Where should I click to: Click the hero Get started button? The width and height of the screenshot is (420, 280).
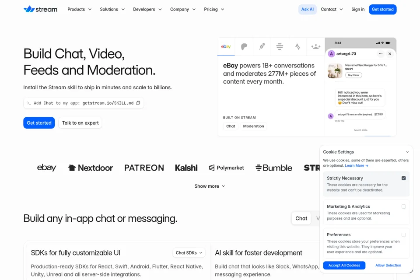39,122
